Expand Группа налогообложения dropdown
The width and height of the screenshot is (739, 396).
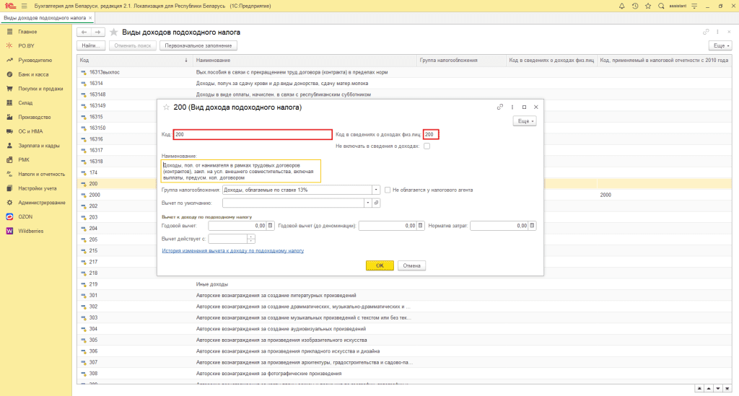point(375,190)
